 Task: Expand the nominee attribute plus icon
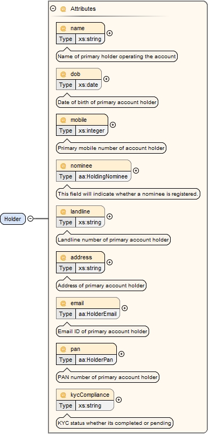(x=136, y=171)
